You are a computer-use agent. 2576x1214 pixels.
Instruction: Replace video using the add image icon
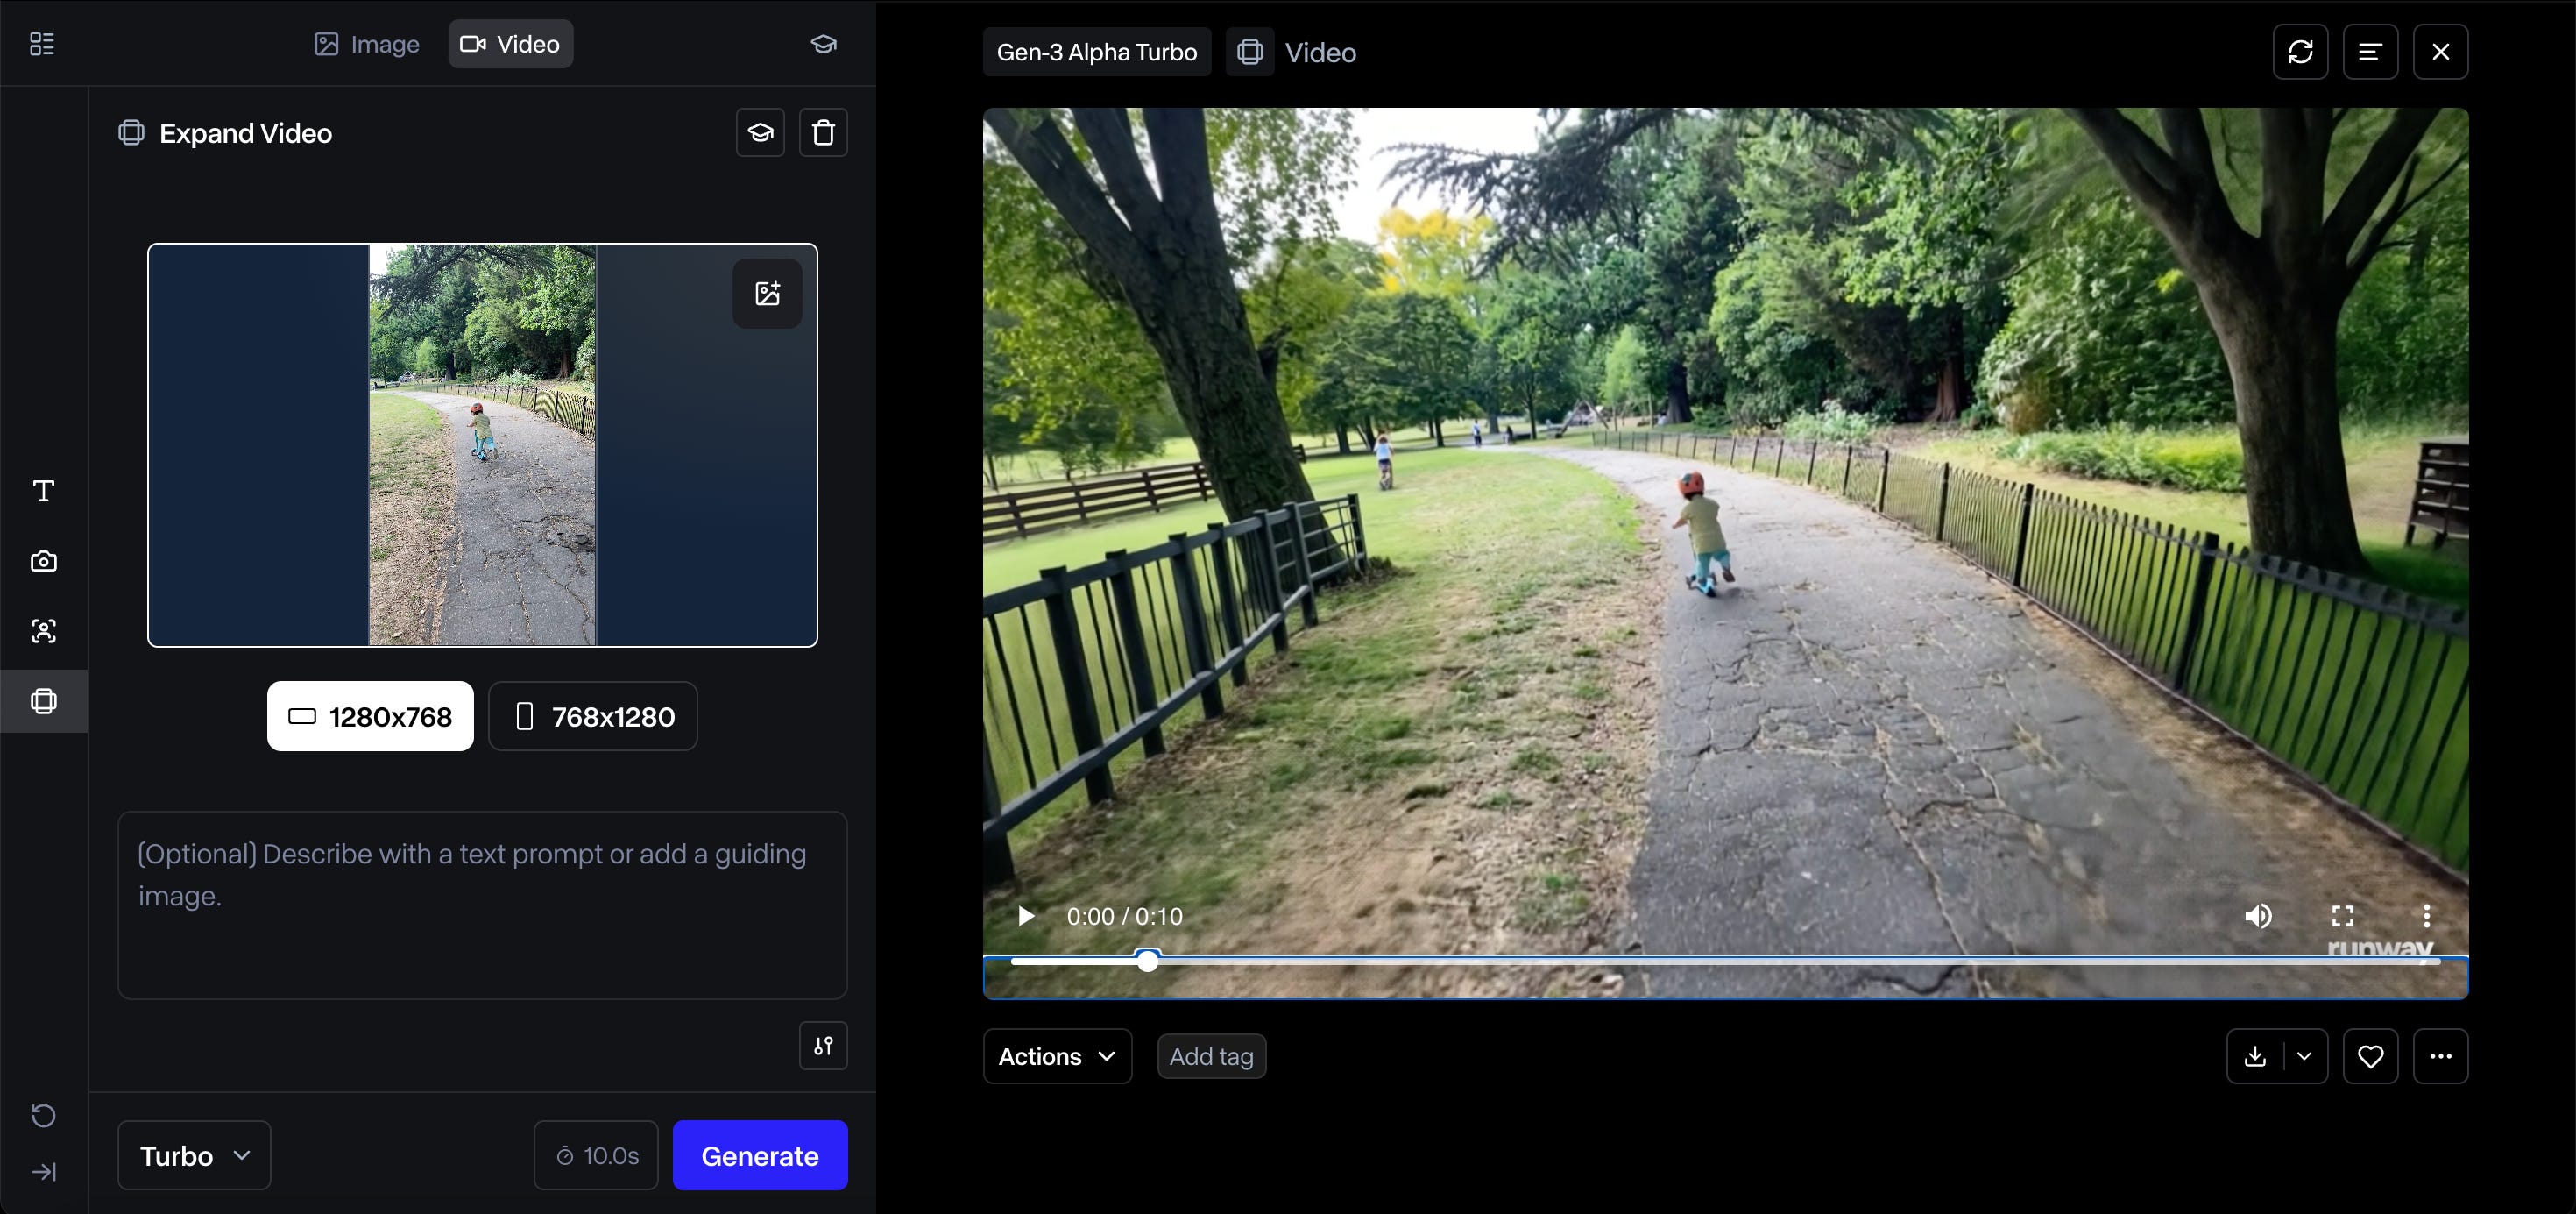click(x=767, y=293)
